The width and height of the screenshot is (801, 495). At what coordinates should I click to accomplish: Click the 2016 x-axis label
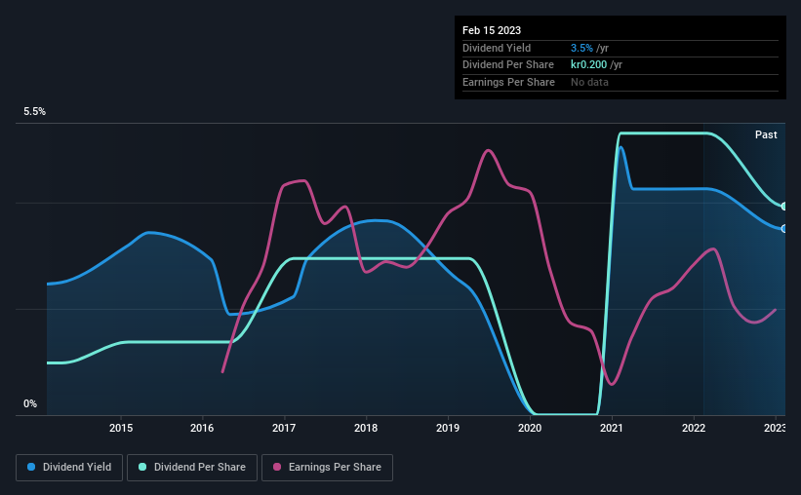coord(202,428)
